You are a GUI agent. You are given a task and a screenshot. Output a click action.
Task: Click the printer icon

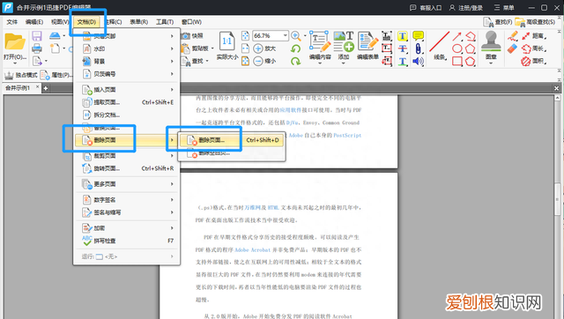pos(37,48)
